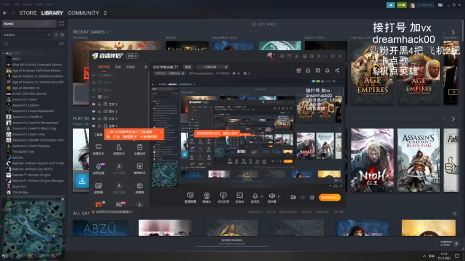Open mode pill dropdown beside streaming app logo
The image size is (465, 261).
tap(133, 56)
